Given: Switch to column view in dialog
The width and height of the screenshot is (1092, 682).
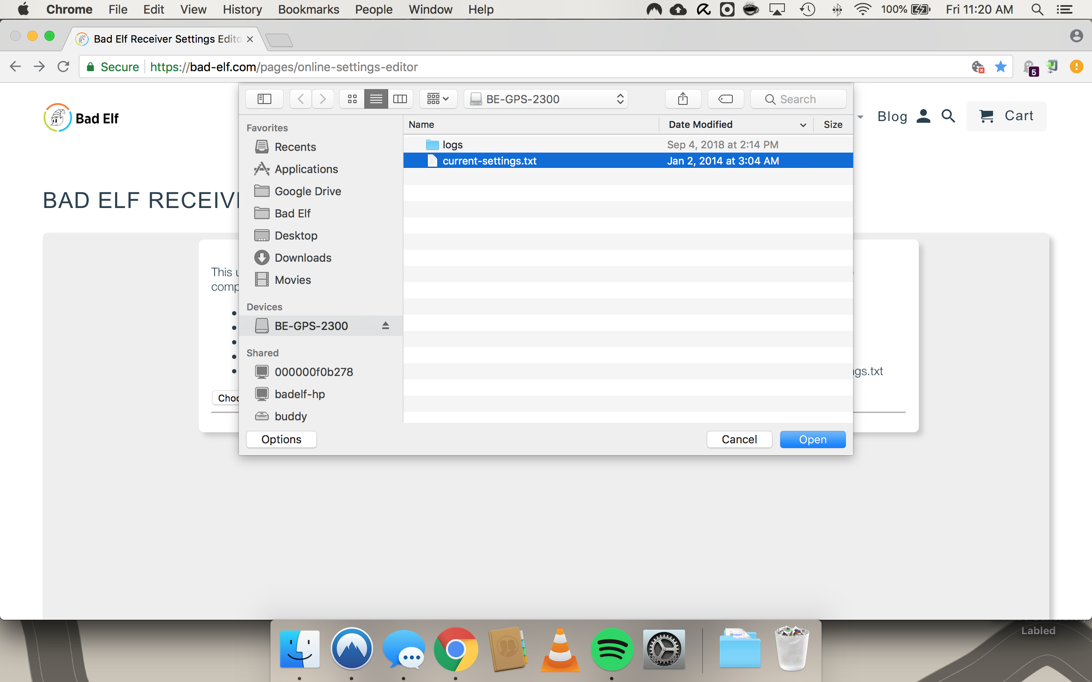Looking at the screenshot, I should point(400,99).
